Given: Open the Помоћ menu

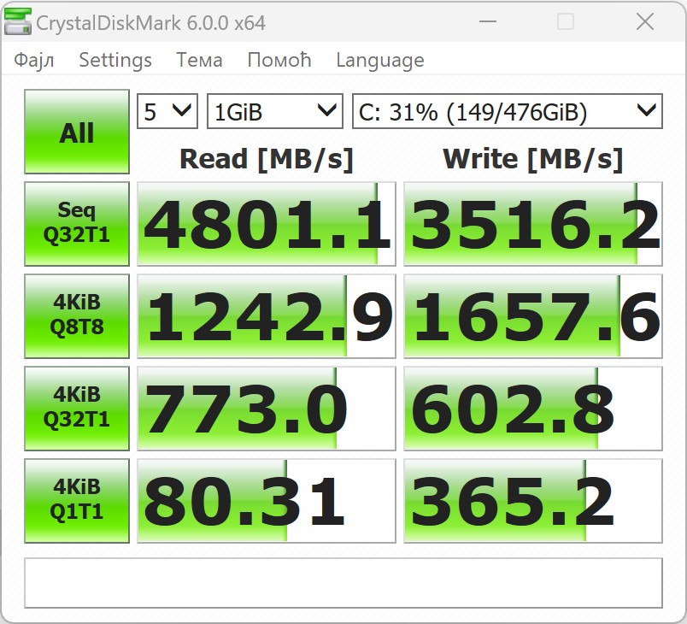Looking at the screenshot, I should click(279, 60).
